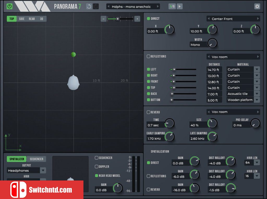267x199 pixels.
Task: Enable the Doppler checkbox
Action: pos(96,166)
